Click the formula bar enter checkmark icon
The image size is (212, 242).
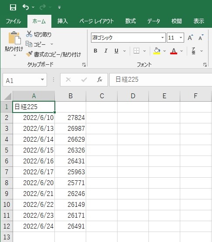(84, 80)
